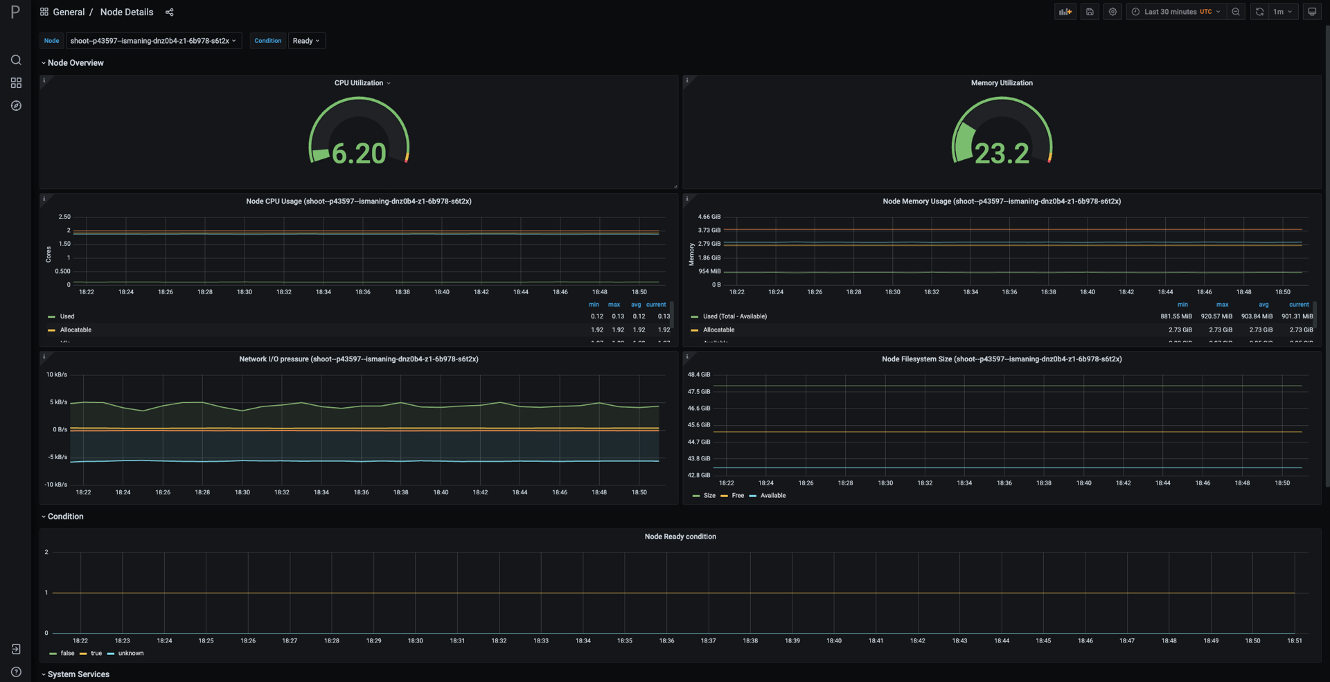Click the green 'Used' color marker in legend
The width and height of the screenshot is (1330, 682).
(x=53, y=316)
